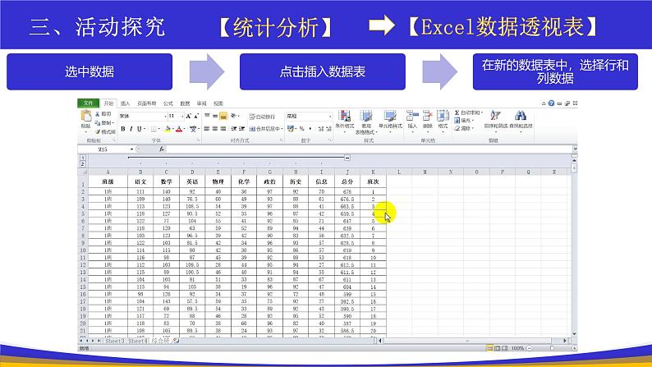Apply italic with the I icon
Viewport: 652px width, 367px height.
point(131,129)
